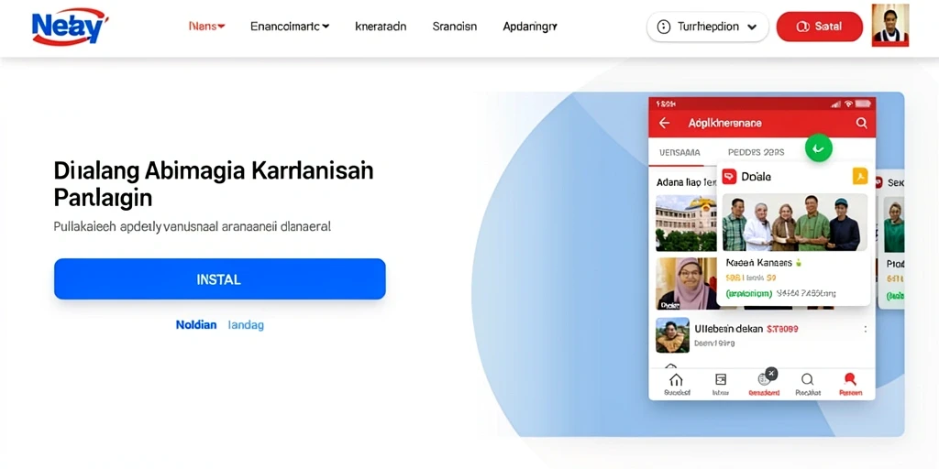Click the yellow icon on the Dolale card
The image size is (939, 469).
point(860,177)
